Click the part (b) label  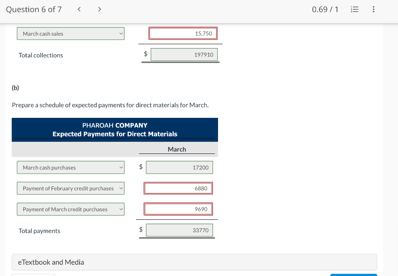pos(15,88)
